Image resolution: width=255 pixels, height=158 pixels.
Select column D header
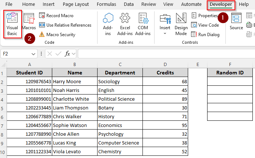[x=165, y=65]
